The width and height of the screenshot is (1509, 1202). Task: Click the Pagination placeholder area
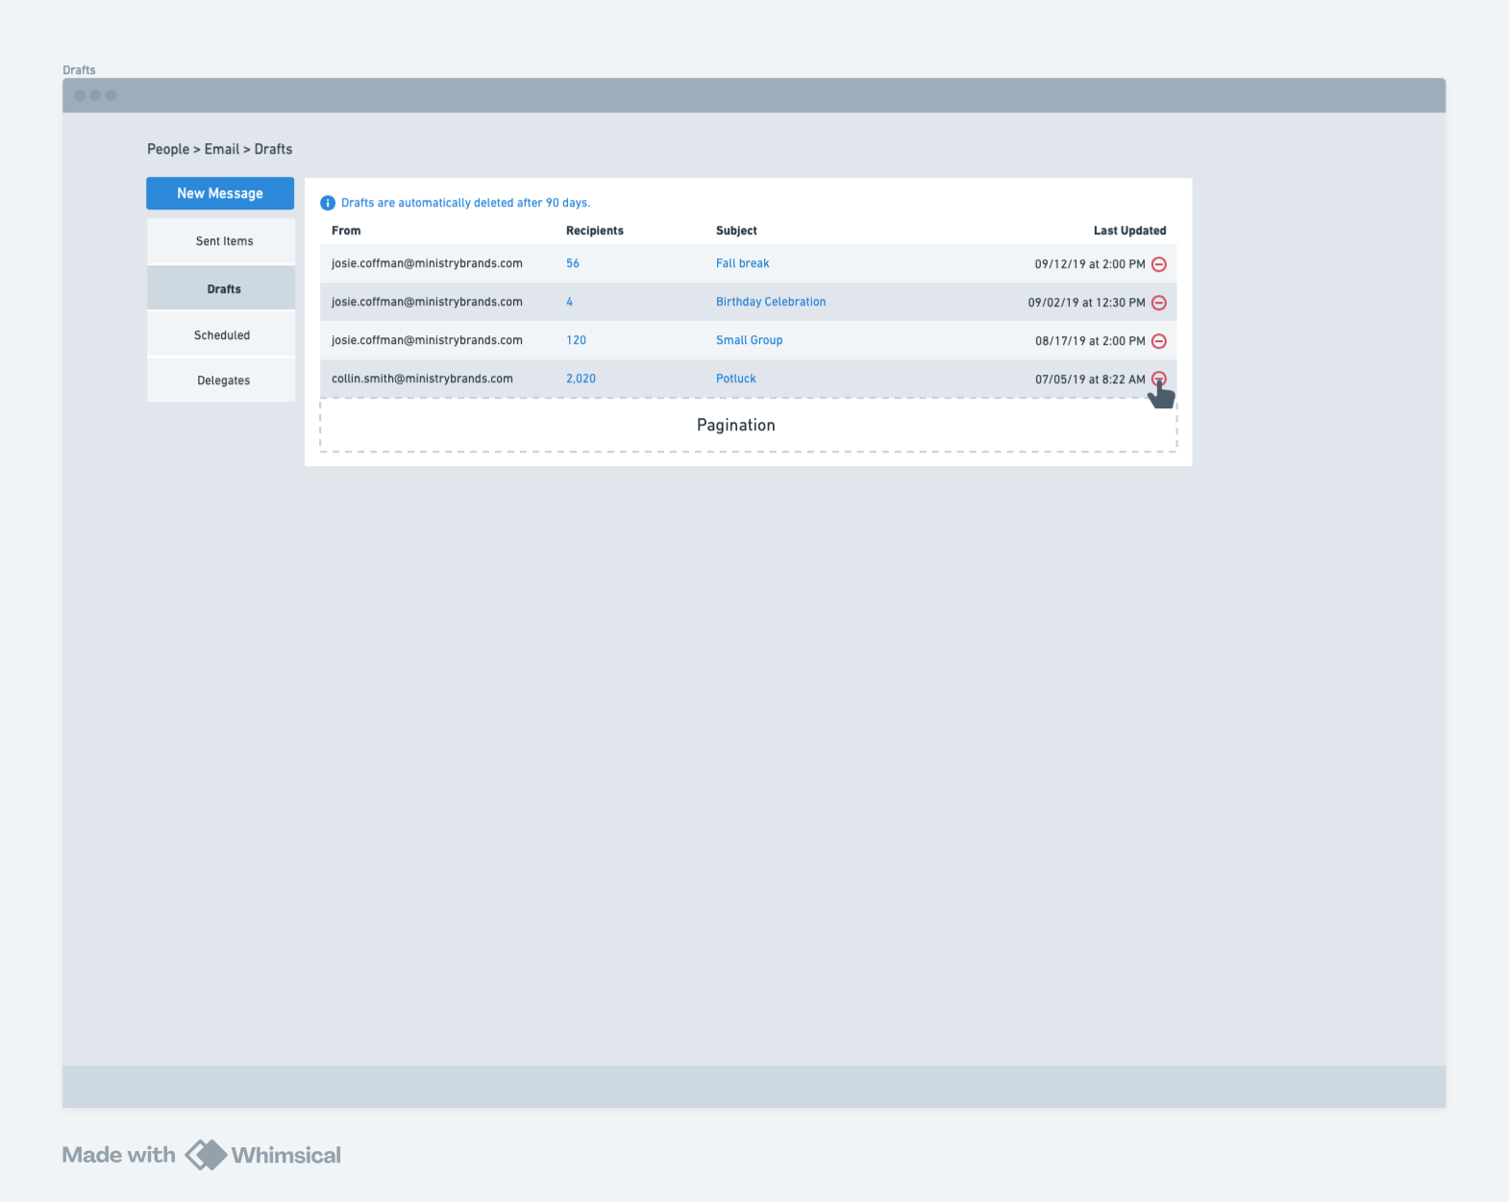(x=749, y=425)
